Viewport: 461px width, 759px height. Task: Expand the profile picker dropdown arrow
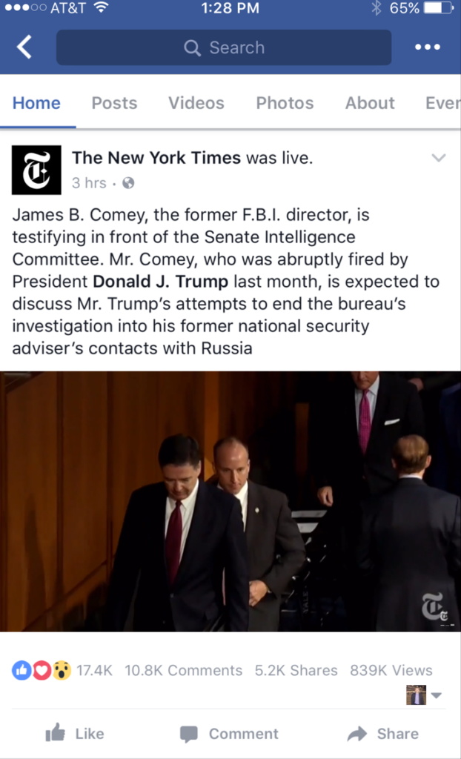click(x=437, y=695)
